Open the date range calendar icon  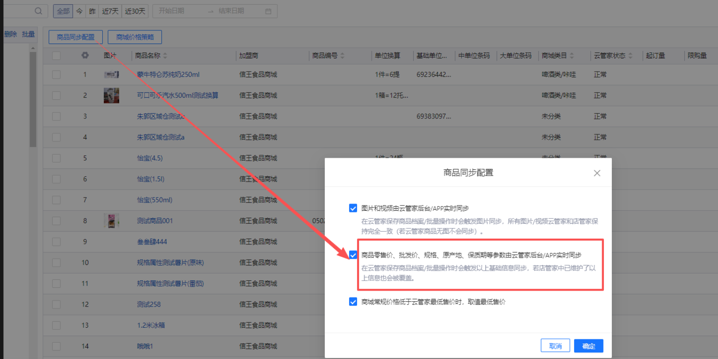(268, 11)
